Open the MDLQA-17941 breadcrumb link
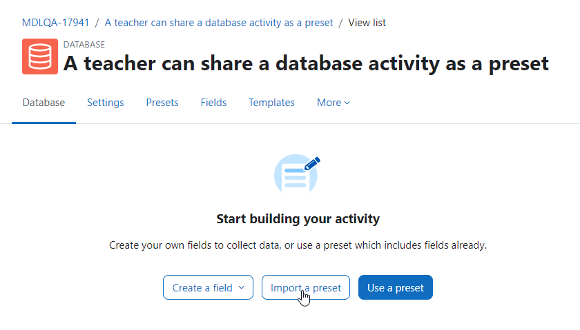Screen dimensions: 580x330 pos(55,23)
